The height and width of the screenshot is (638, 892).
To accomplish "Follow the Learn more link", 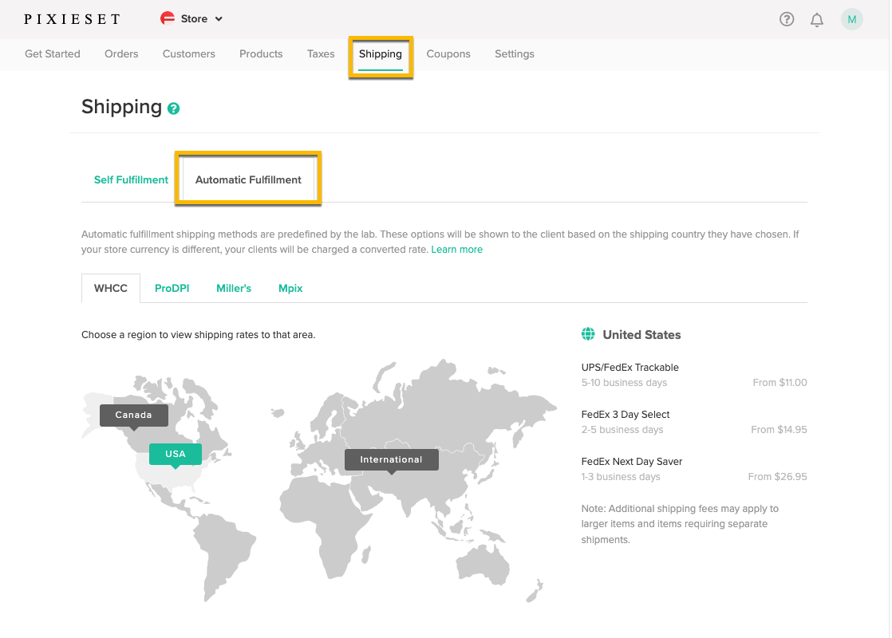I will [x=456, y=250].
